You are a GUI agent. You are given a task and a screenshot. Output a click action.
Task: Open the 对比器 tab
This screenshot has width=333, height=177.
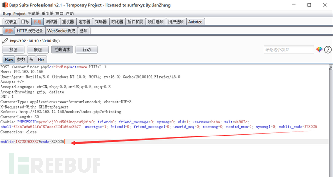point(117,22)
